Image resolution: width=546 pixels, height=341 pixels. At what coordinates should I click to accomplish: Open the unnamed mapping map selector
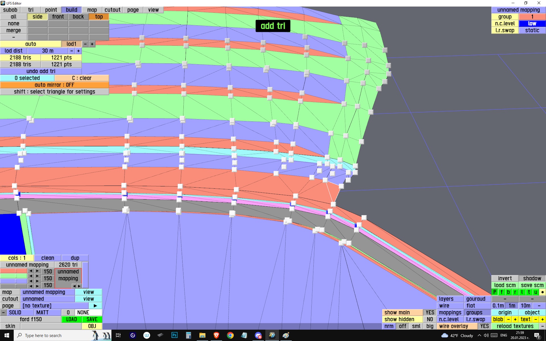pyautogui.click(x=47, y=292)
